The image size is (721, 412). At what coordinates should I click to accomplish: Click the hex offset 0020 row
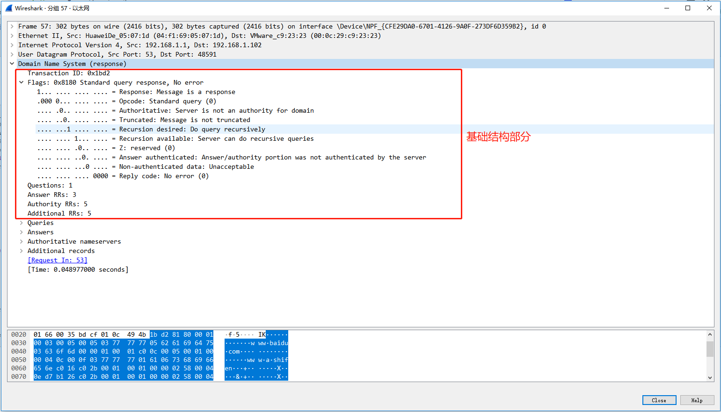[x=19, y=335]
